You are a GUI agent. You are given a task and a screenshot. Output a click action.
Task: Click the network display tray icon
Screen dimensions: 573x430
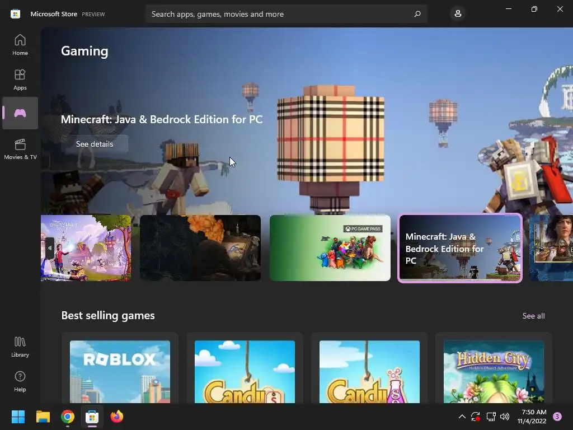491,417
